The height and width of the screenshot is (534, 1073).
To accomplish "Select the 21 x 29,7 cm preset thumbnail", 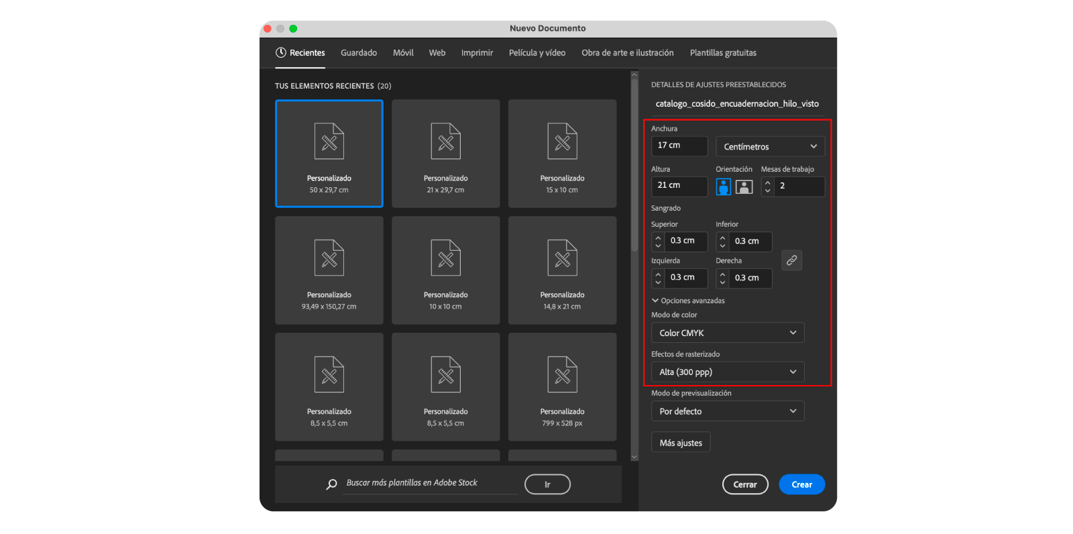I will tap(445, 154).
